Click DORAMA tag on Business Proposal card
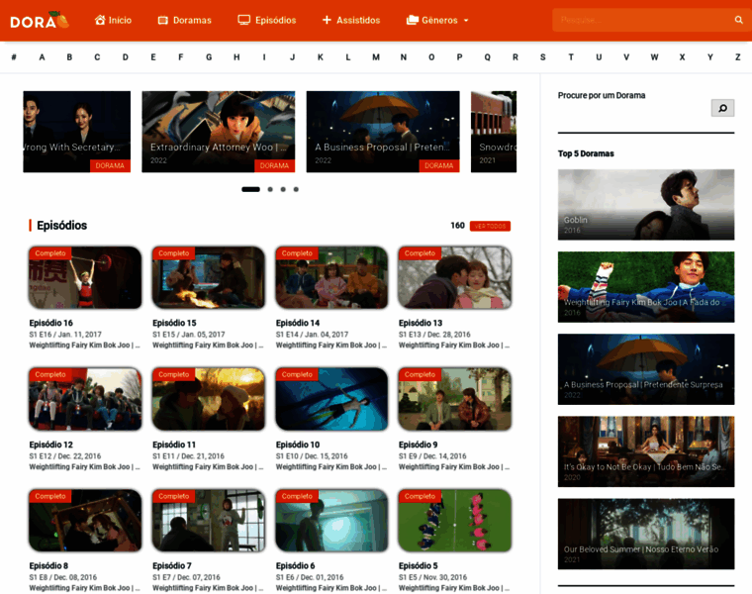The height and width of the screenshot is (594, 752). [x=438, y=165]
